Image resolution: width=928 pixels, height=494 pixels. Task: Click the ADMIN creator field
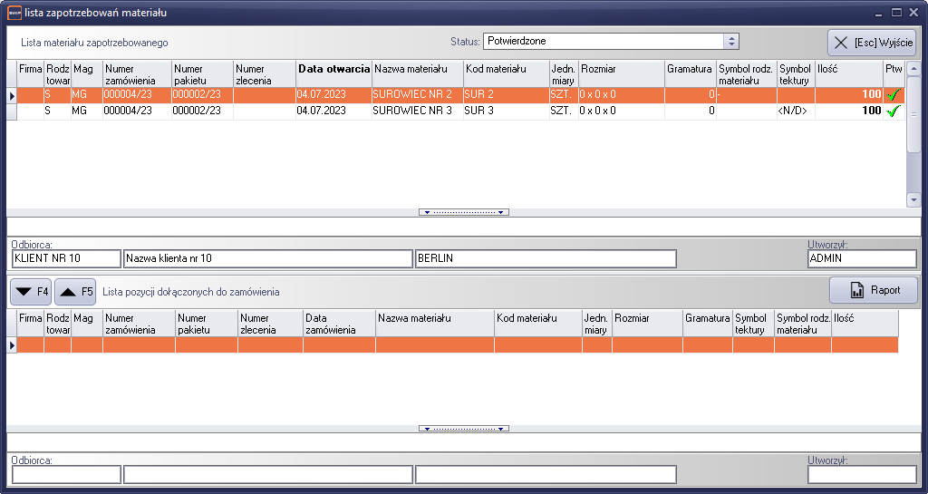[x=860, y=259]
